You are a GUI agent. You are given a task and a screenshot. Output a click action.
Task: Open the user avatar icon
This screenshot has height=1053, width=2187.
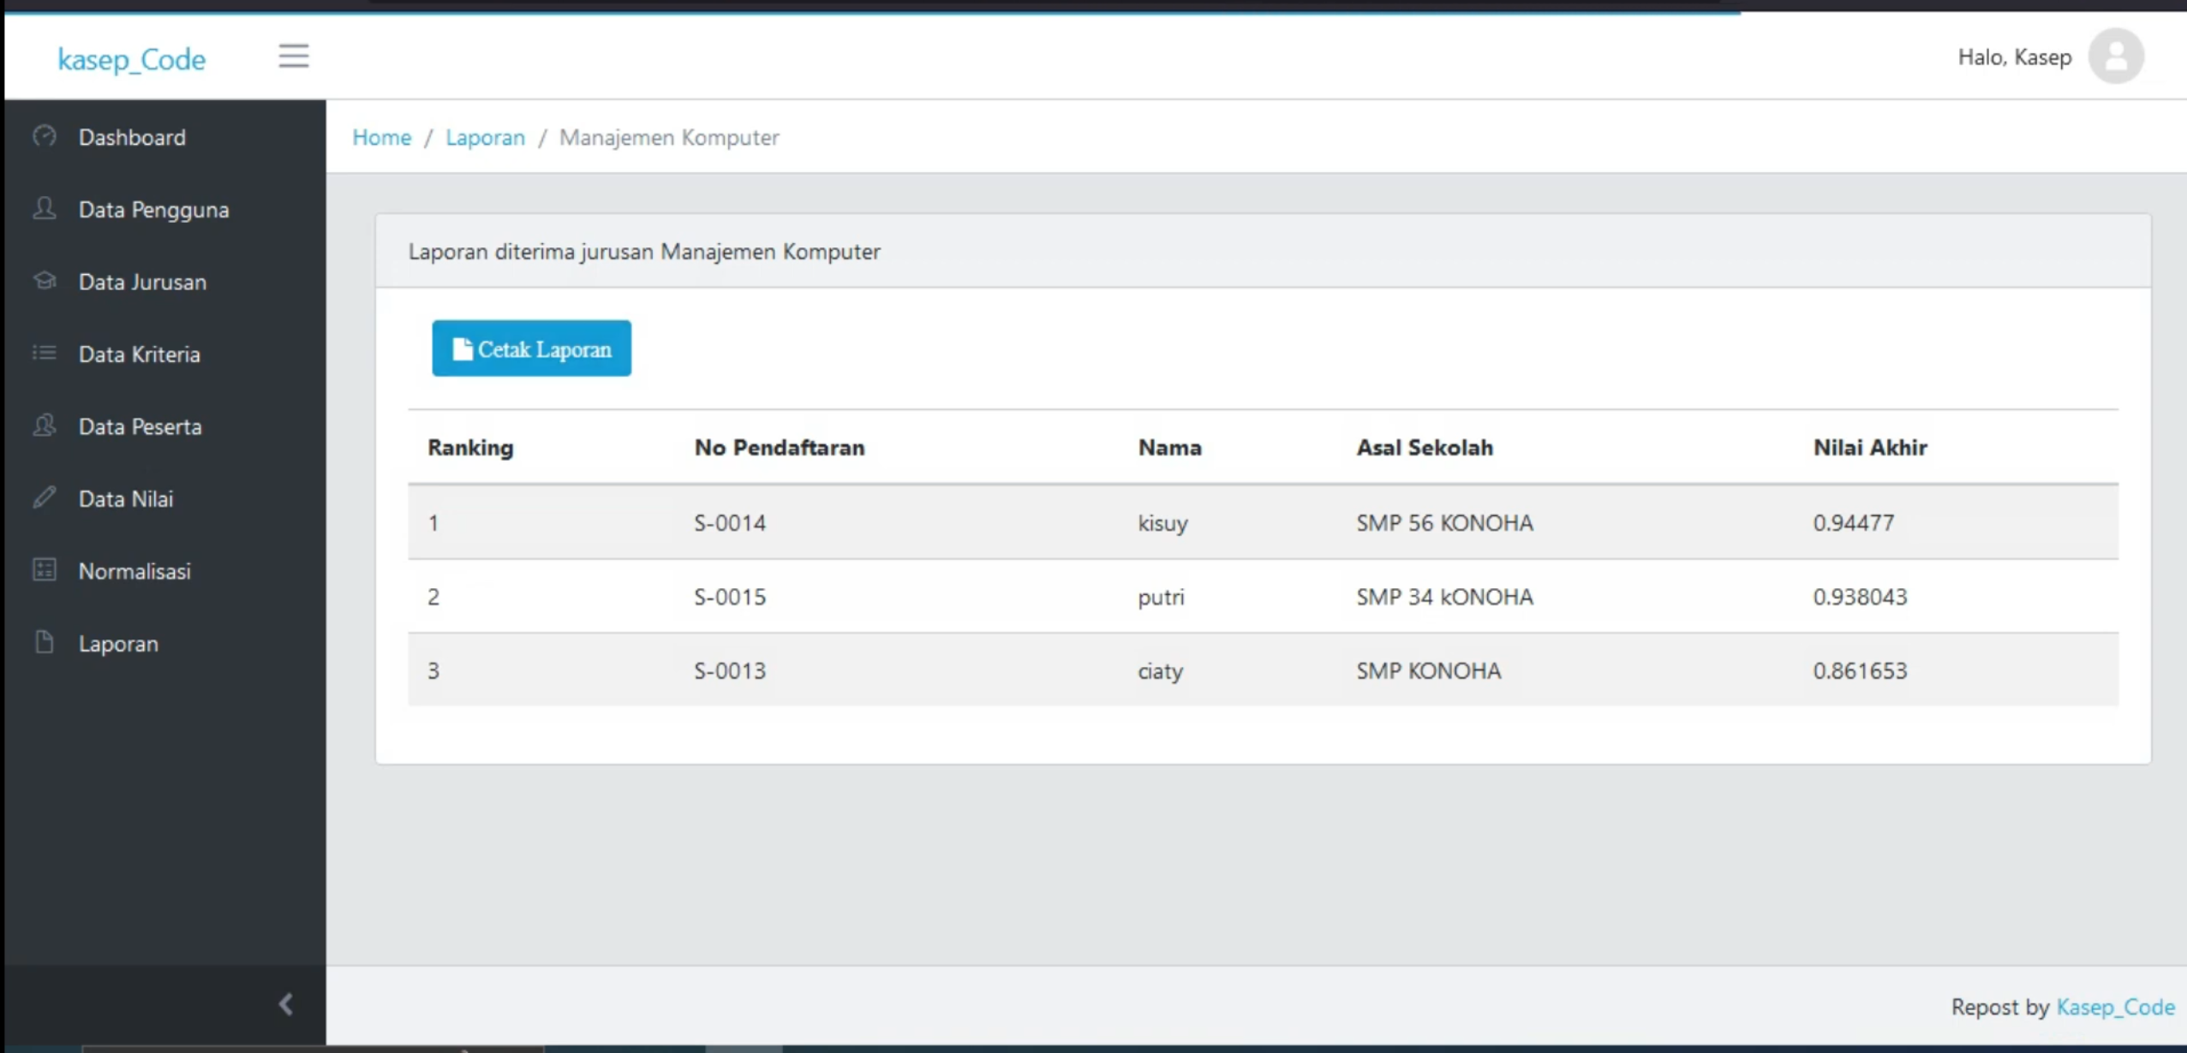2115,57
